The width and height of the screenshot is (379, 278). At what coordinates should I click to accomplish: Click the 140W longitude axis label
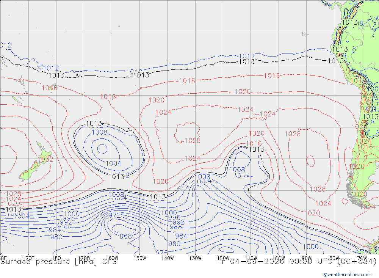click(x=168, y=258)
